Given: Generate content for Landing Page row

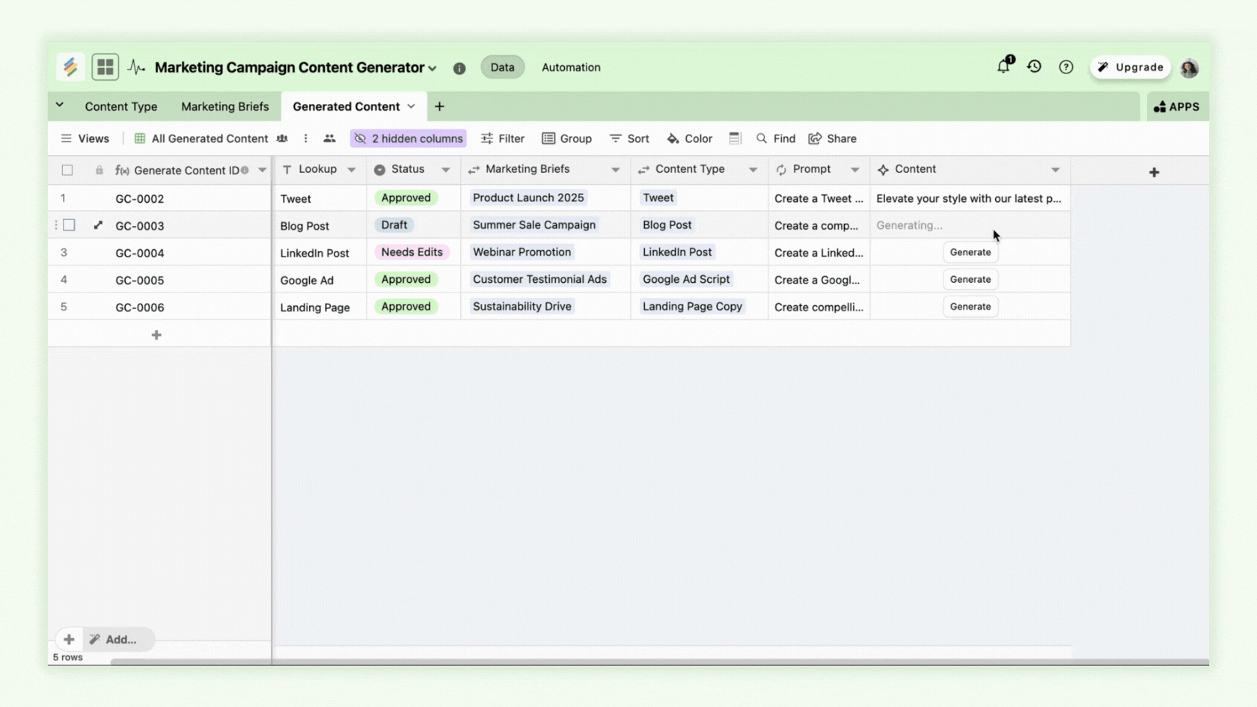Looking at the screenshot, I should pyautogui.click(x=970, y=307).
